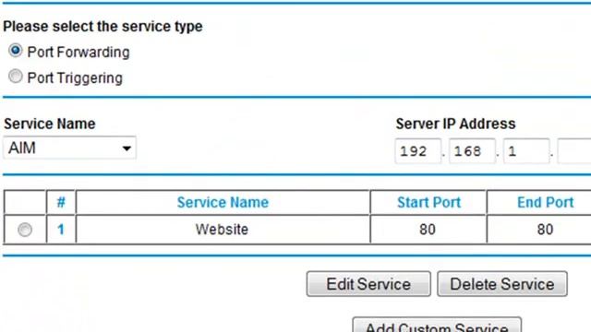Viewport: 591px width, 332px height.
Task: Click the row number 1 cell
Action: coord(61,230)
